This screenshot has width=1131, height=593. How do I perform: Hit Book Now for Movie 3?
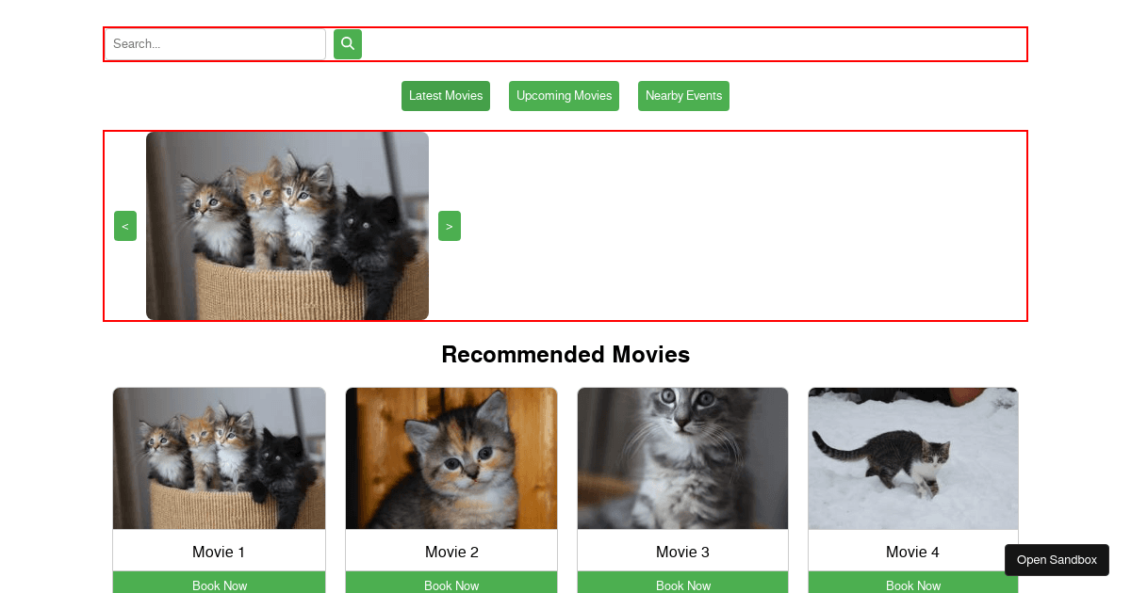[682, 584]
